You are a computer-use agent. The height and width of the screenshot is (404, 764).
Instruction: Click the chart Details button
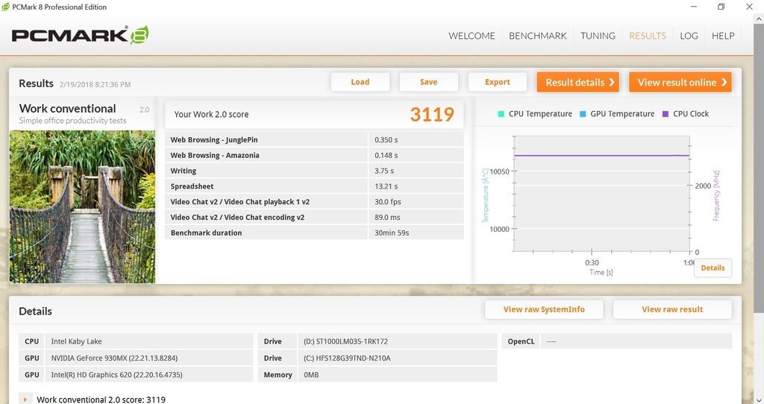pos(713,268)
